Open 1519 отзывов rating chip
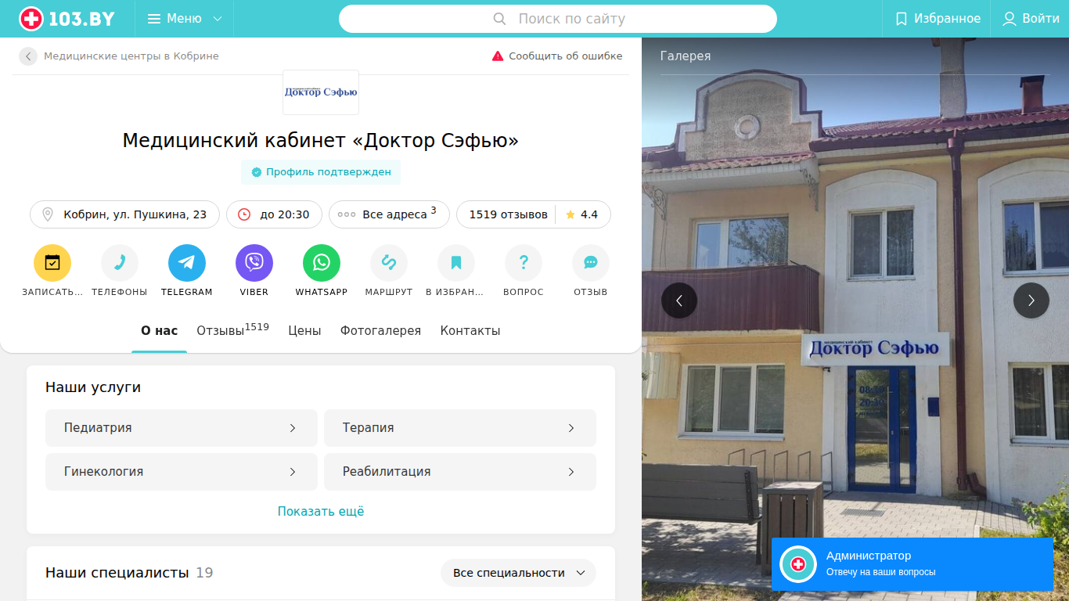The image size is (1069, 601). click(x=534, y=214)
